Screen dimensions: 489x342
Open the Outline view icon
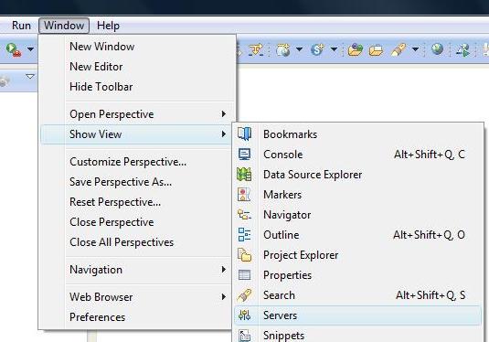[x=244, y=235]
